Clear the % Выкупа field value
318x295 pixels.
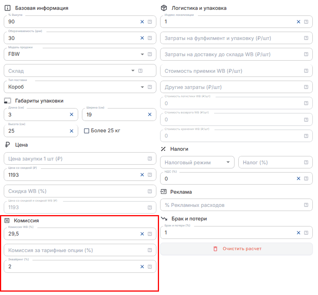142,21
